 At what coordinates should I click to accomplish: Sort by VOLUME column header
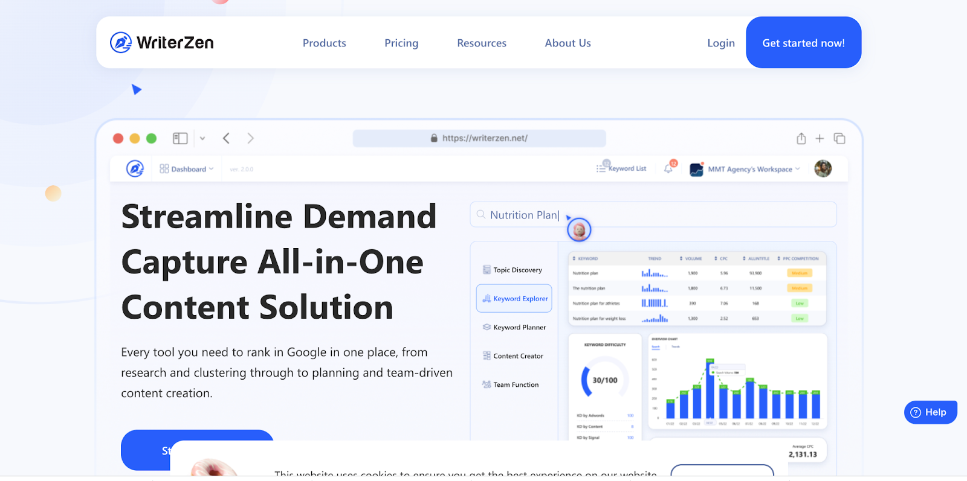(x=691, y=258)
